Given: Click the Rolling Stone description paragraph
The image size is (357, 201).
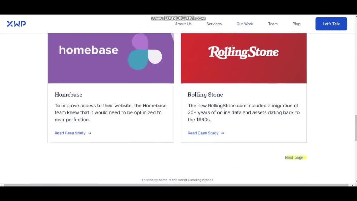Looking at the screenshot, I should pos(243,112).
